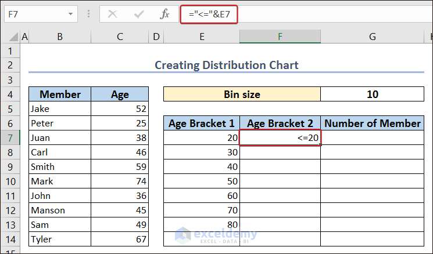433x254 pixels.
Task: Select column E header
Action: [202, 37]
